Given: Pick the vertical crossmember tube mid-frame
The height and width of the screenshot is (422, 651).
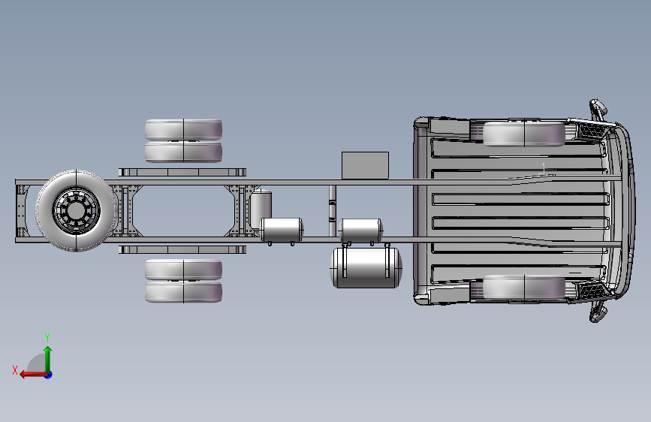Looking at the screenshot, I should 333,210.
